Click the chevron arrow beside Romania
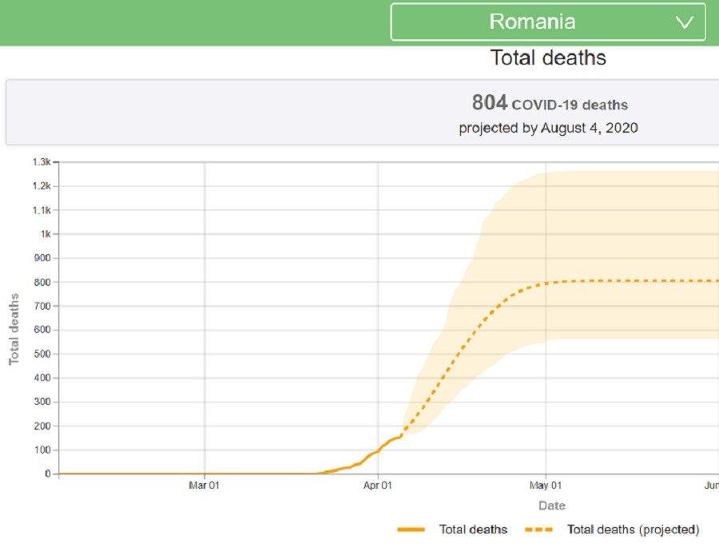 (685, 22)
